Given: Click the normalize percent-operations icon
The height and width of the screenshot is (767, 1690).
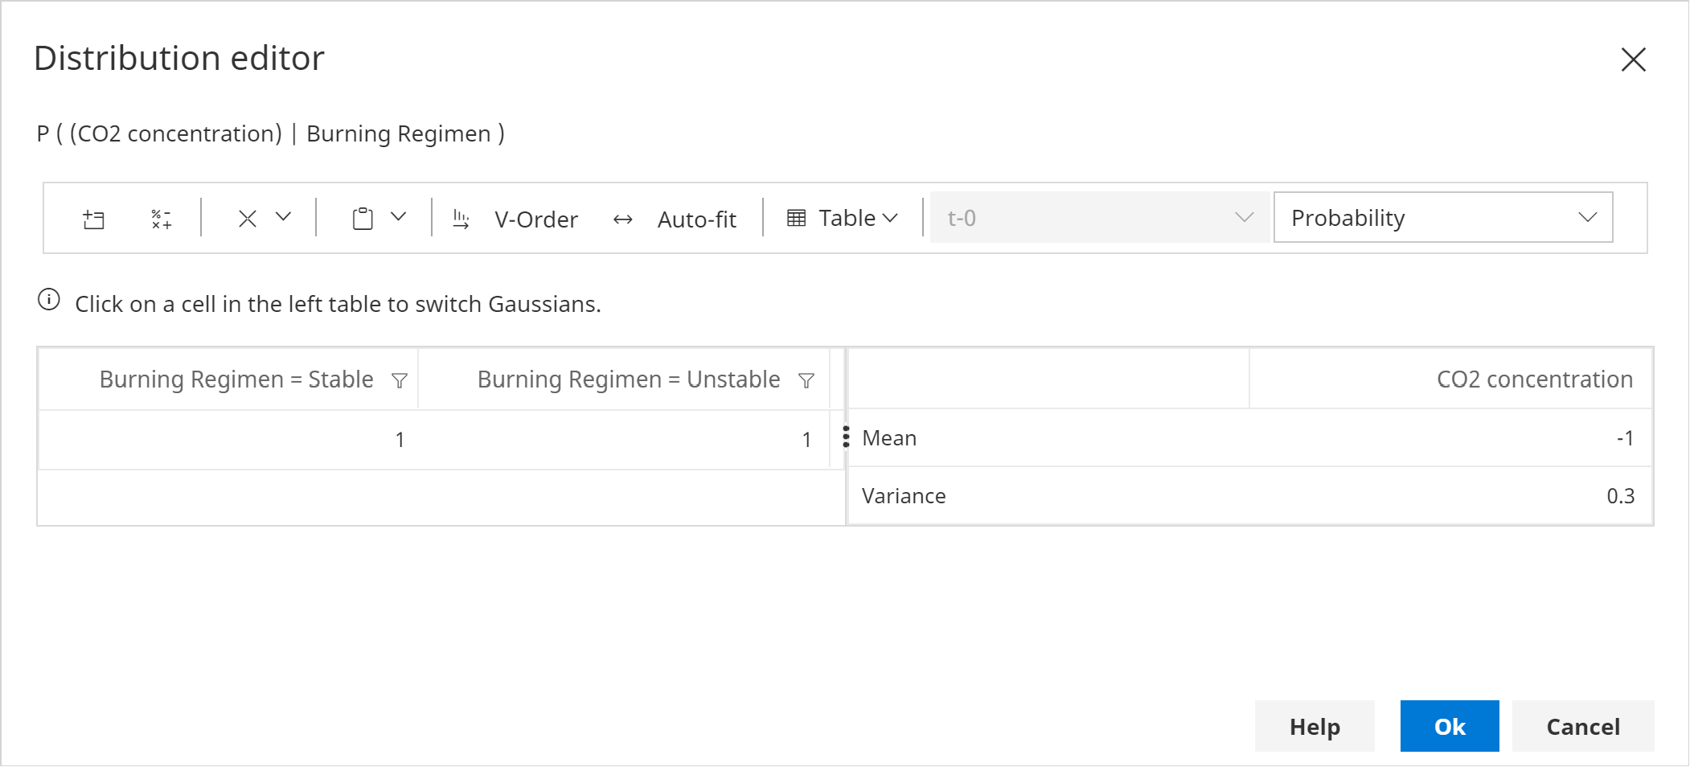Looking at the screenshot, I should pos(161,219).
